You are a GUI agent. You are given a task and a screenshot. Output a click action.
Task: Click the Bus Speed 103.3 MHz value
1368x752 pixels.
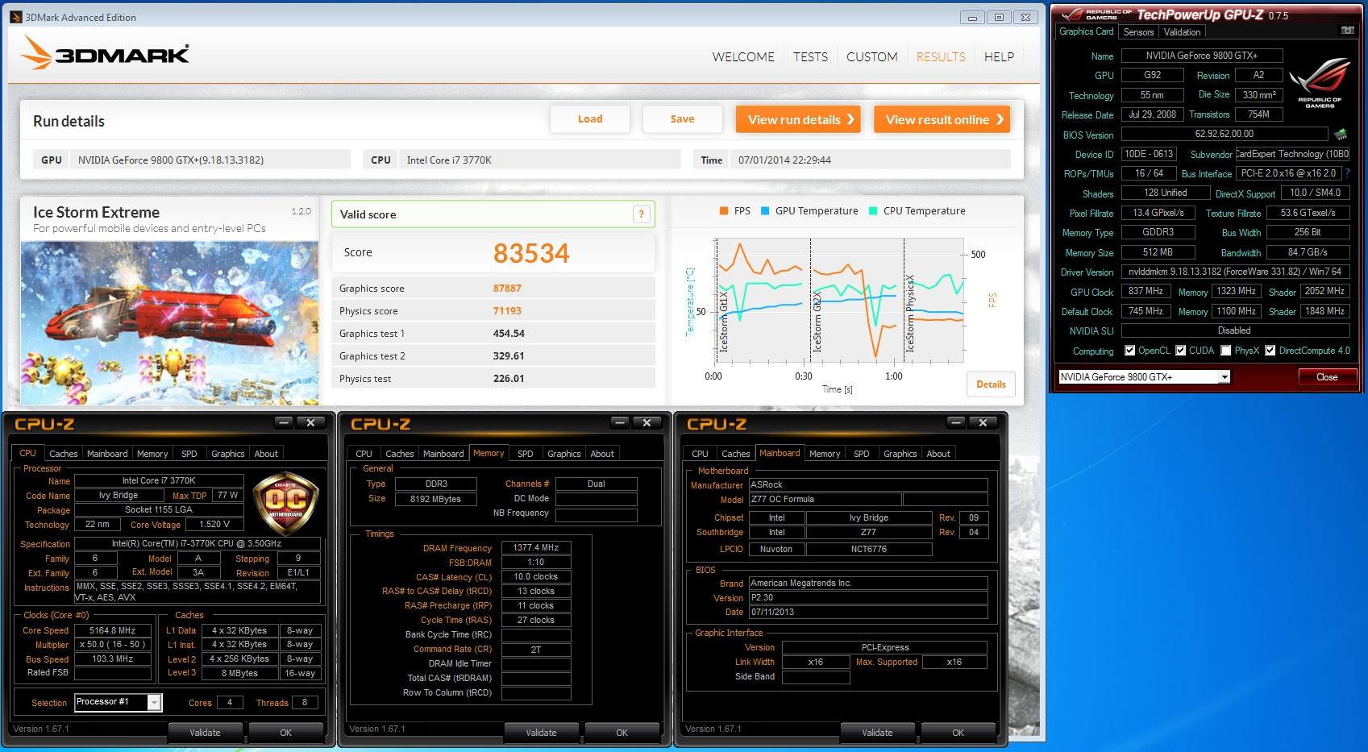tap(112, 659)
